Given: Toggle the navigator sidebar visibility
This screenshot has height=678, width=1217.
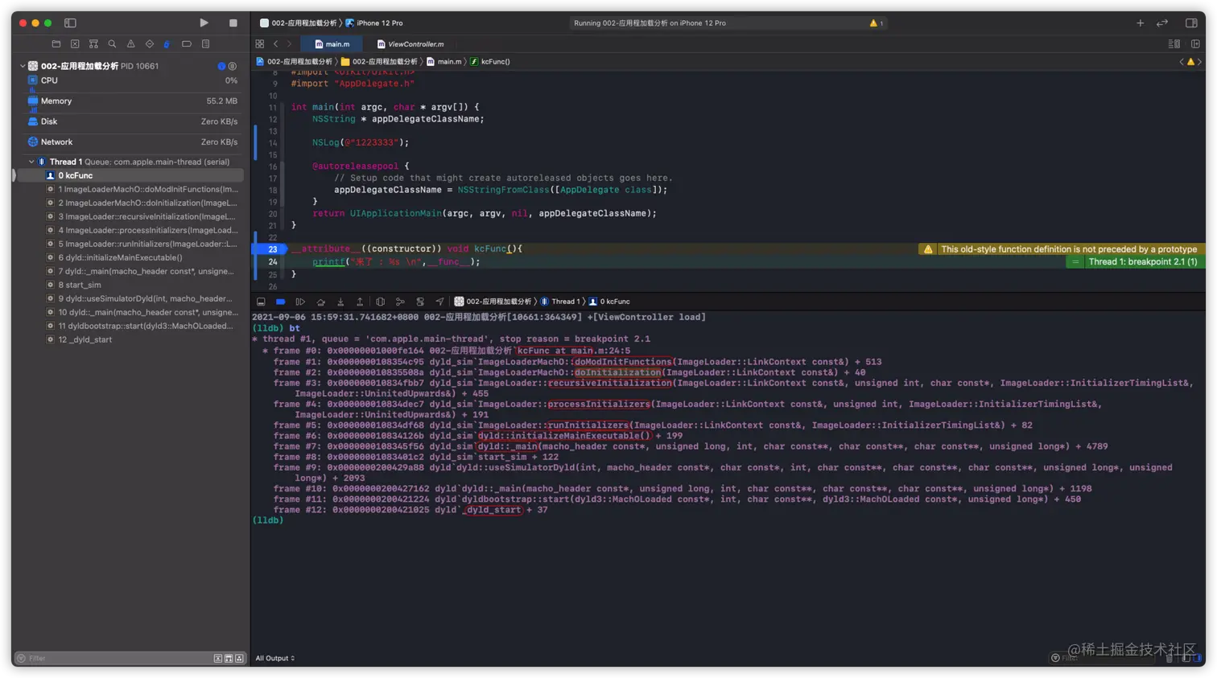Looking at the screenshot, I should point(70,23).
